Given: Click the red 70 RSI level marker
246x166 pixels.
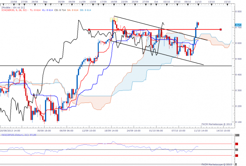Looking at the screenshot, I should click(x=236, y=144).
